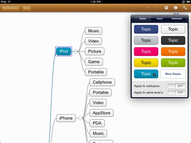This screenshot has width=191, height=143.
Task: Turn on Apply to subtopics switch
Action: tap(176, 86)
